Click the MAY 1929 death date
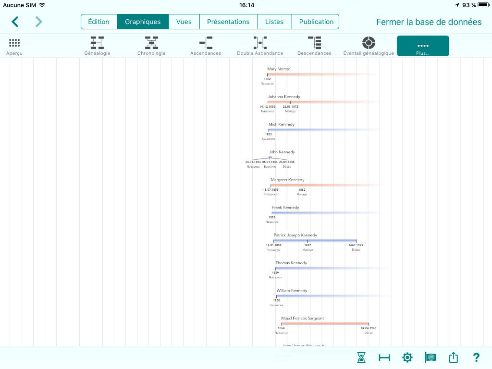Image resolution: width=492 pixels, height=369 pixels. click(356, 245)
